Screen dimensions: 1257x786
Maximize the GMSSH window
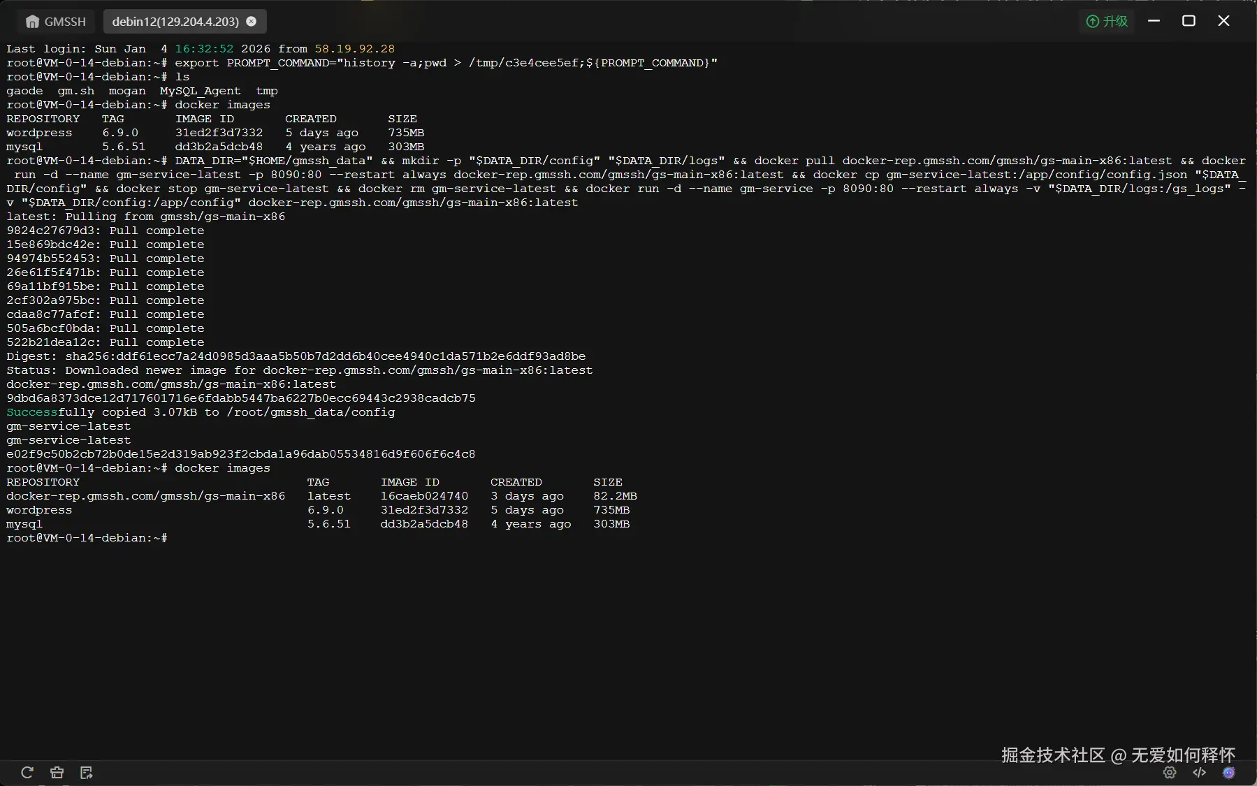[1189, 21]
